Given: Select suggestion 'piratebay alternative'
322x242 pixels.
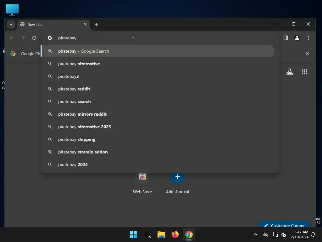Looking at the screenshot, I should tap(160, 64).
